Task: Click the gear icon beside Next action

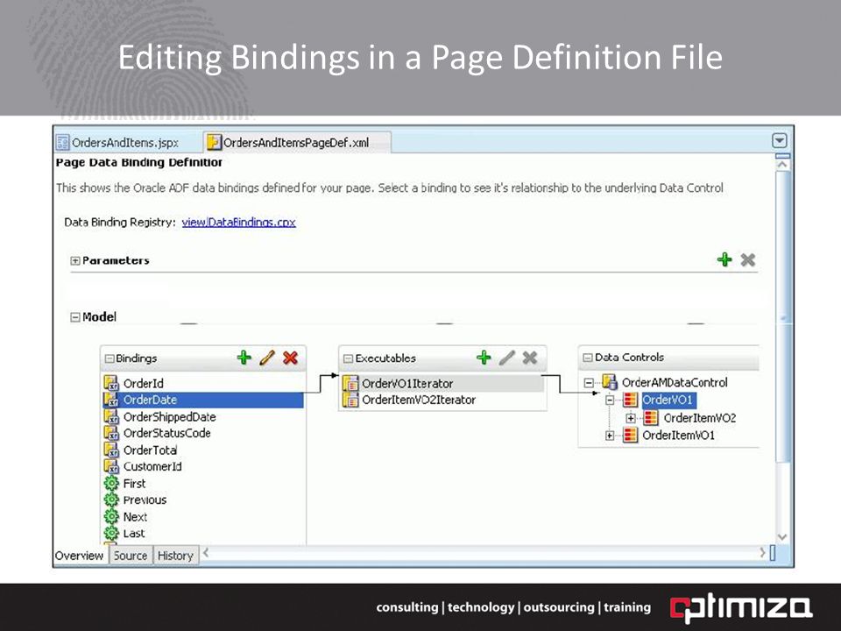Action: click(111, 517)
